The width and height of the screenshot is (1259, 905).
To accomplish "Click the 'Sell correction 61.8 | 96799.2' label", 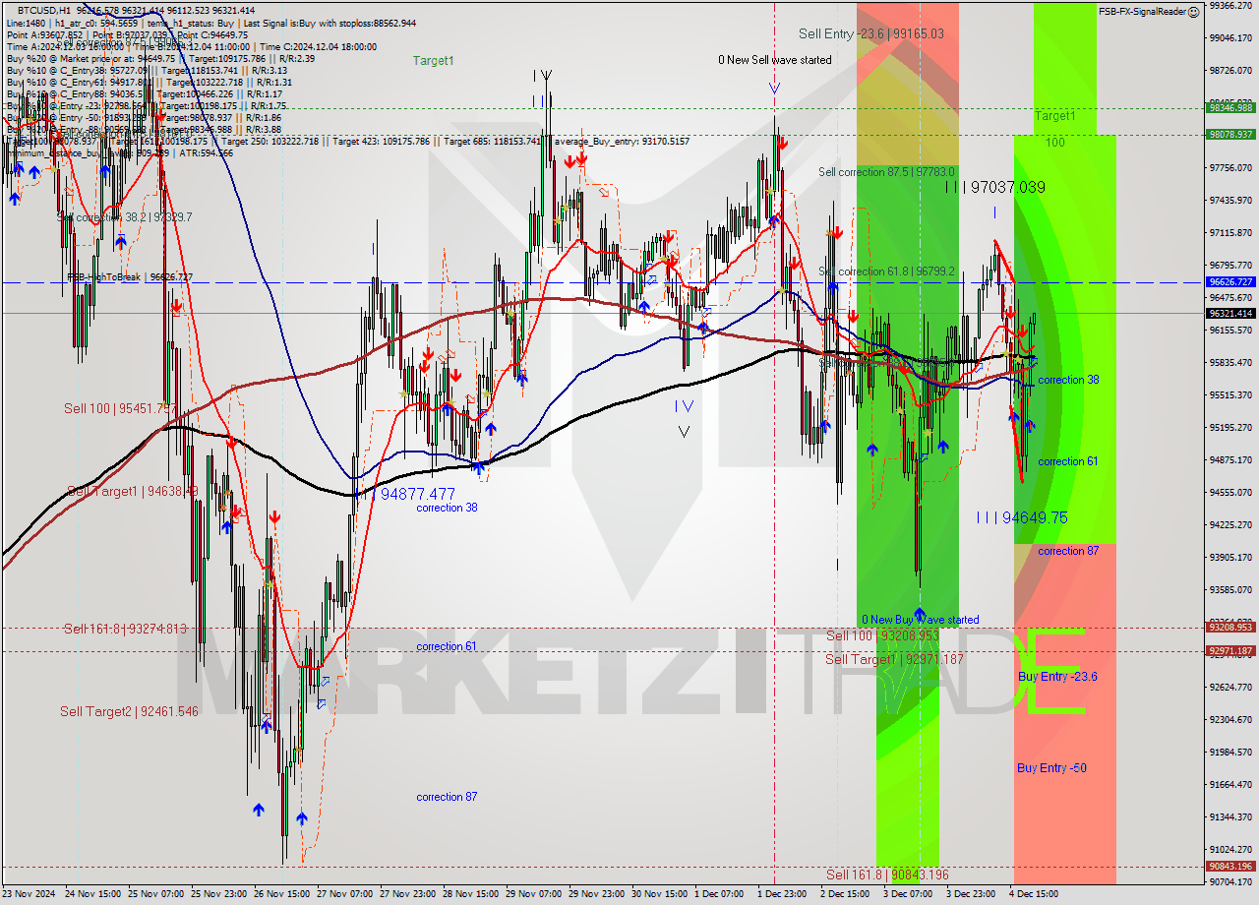I will tap(886, 271).
